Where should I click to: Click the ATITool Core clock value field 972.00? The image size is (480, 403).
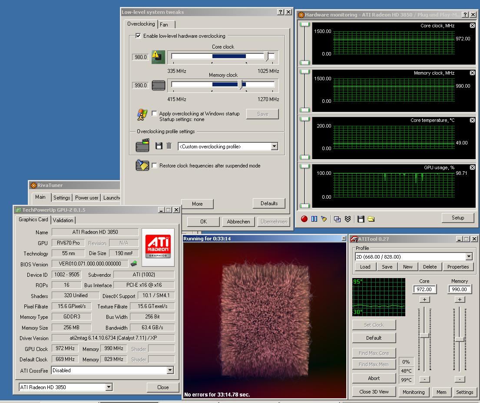(424, 289)
